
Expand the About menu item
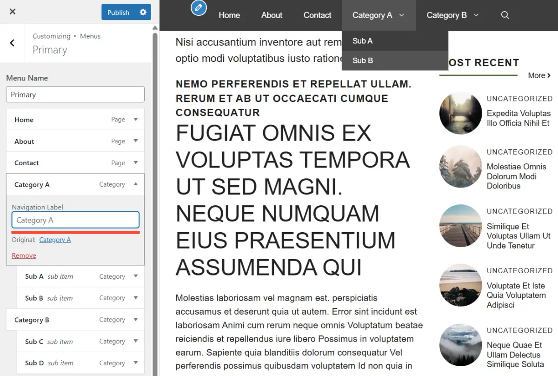pos(136,141)
